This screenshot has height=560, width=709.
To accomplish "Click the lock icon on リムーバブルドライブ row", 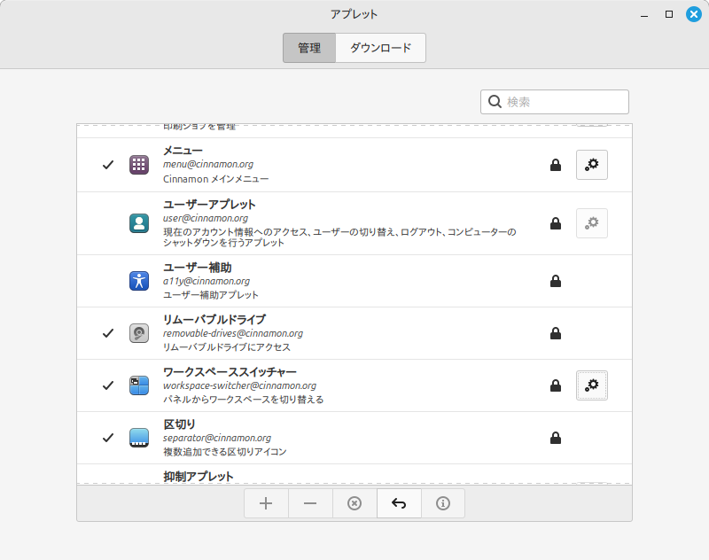I will coord(556,333).
